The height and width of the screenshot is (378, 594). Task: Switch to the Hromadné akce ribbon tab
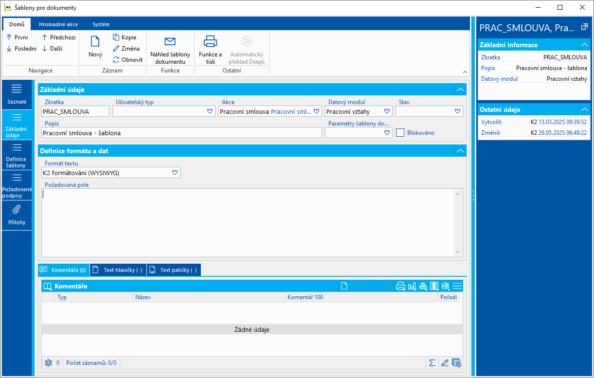(58, 24)
